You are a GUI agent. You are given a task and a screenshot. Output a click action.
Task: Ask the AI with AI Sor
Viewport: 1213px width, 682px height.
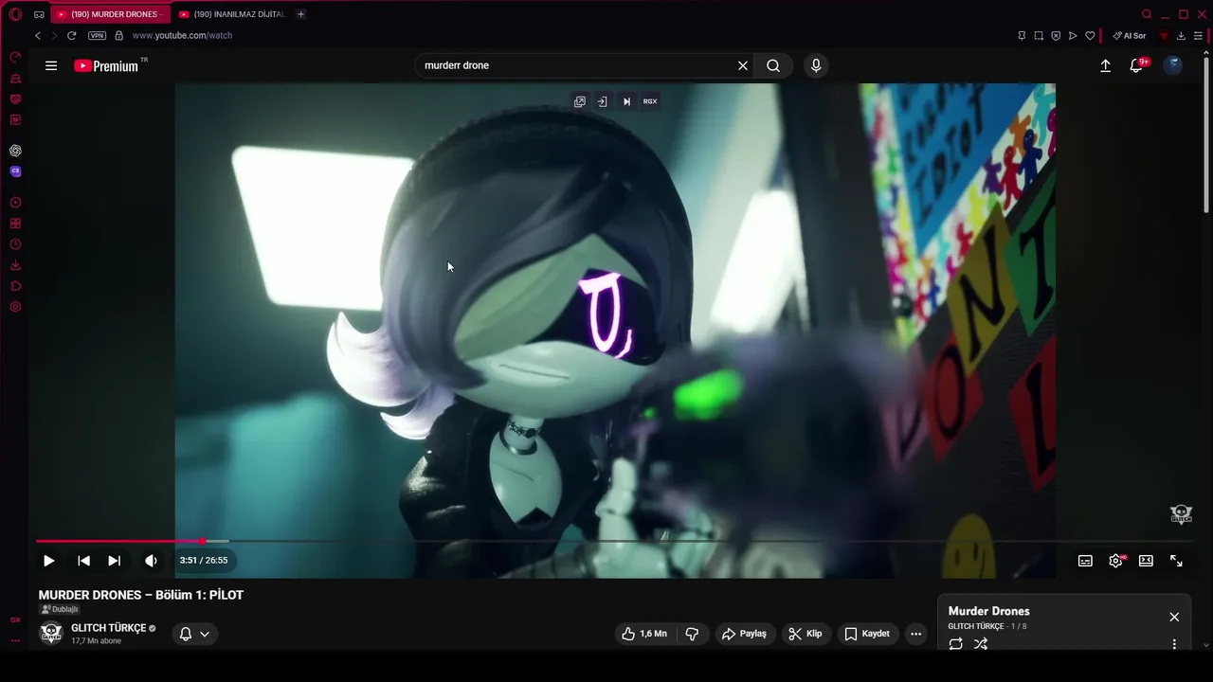point(1130,35)
